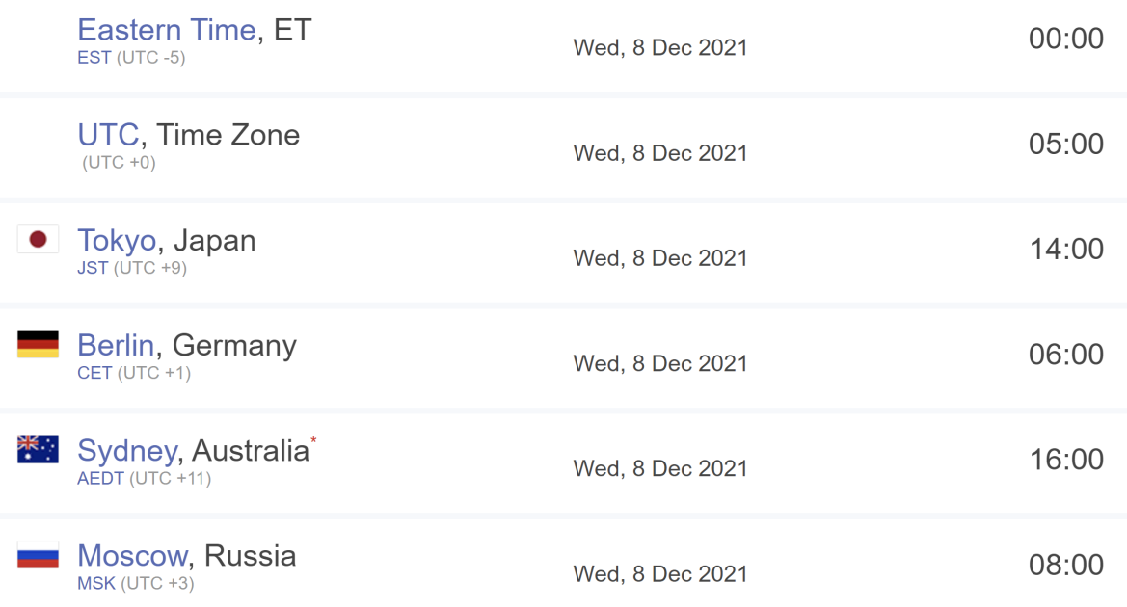Open the Sydney city link
1127x607 pixels.
coord(127,451)
